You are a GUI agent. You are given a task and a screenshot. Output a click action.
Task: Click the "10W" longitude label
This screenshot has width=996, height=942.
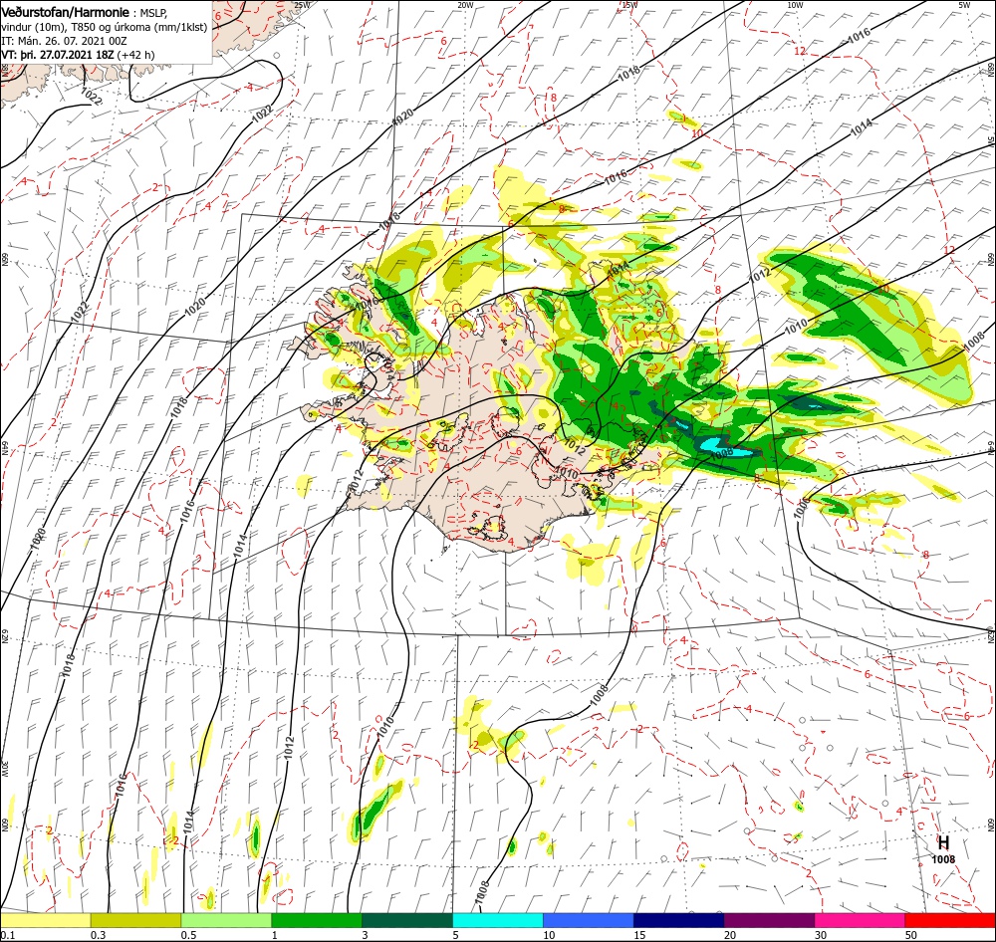795,5
